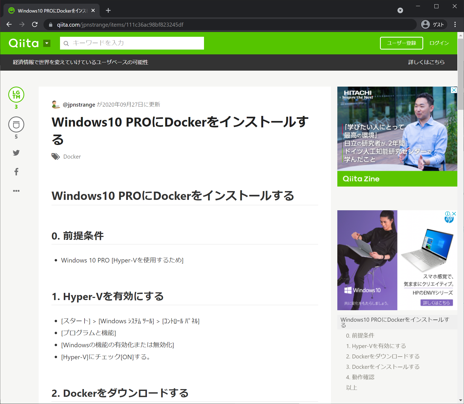Click the Stock (save) icon
This screenshot has width=464, height=404.
click(x=16, y=124)
